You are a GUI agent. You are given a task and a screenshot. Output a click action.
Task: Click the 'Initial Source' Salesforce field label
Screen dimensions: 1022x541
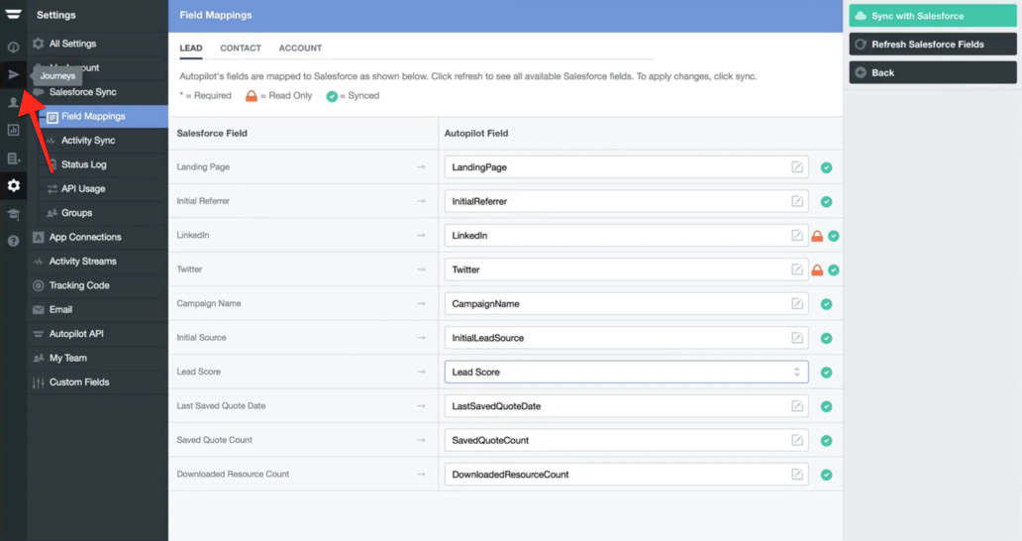[x=201, y=338]
